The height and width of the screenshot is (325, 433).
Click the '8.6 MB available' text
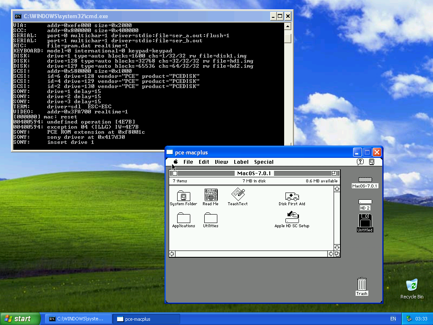click(321, 181)
